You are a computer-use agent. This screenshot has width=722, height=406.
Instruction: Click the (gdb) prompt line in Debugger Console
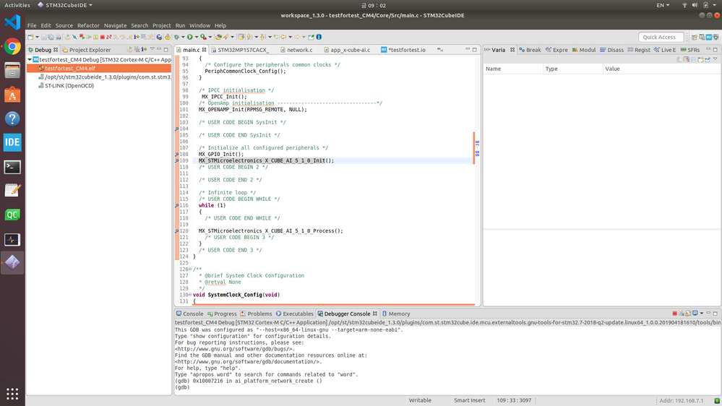182,387
